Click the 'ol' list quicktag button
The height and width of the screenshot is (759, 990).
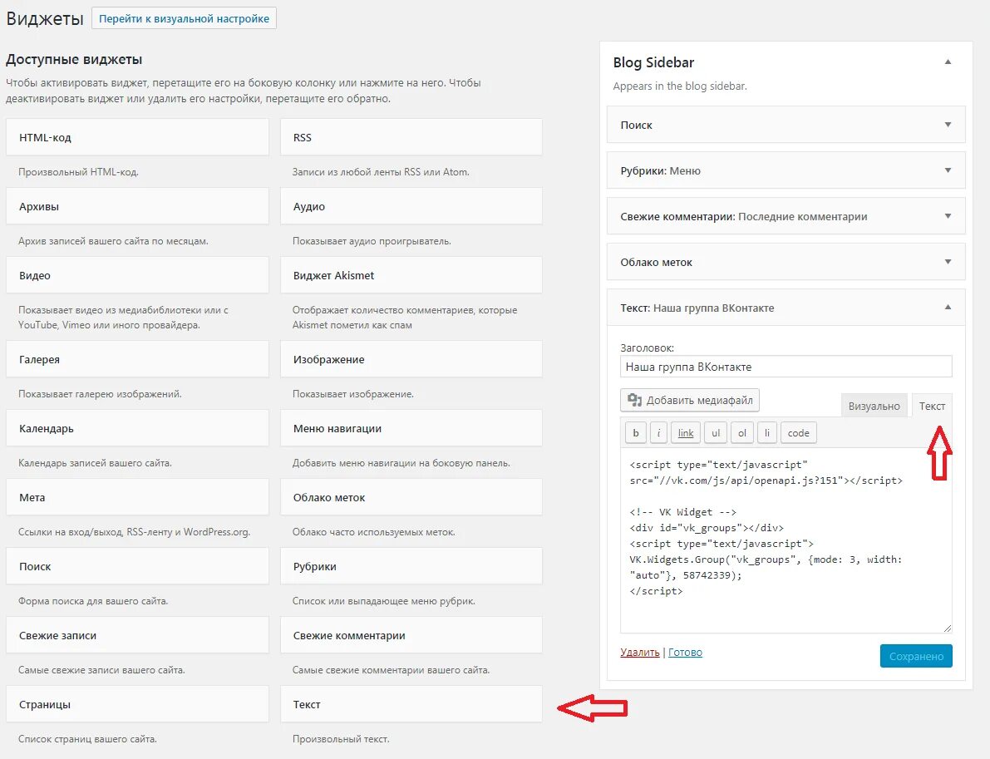click(x=742, y=433)
